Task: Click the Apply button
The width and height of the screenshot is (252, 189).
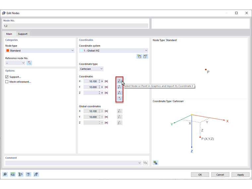Action: 240,174
